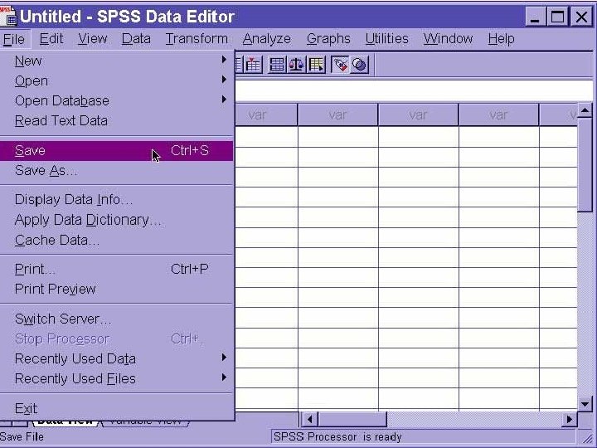Maximize the SPSS Data Editor window
Screen dimensions: 597x448
tap(558, 17)
